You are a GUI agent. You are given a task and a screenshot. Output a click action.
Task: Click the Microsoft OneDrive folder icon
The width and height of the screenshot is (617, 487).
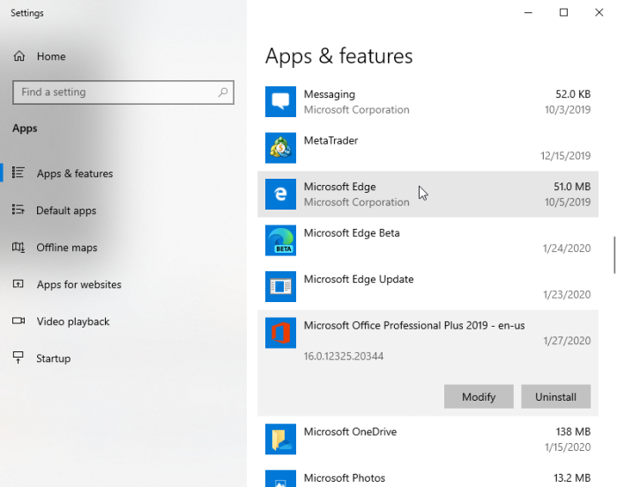click(x=280, y=439)
